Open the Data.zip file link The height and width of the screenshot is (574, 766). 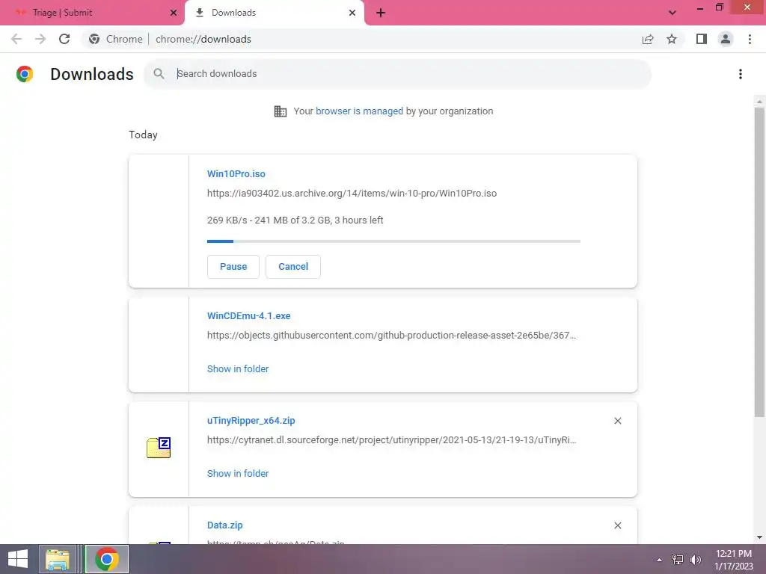pyautogui.click(x=224, y=525)
